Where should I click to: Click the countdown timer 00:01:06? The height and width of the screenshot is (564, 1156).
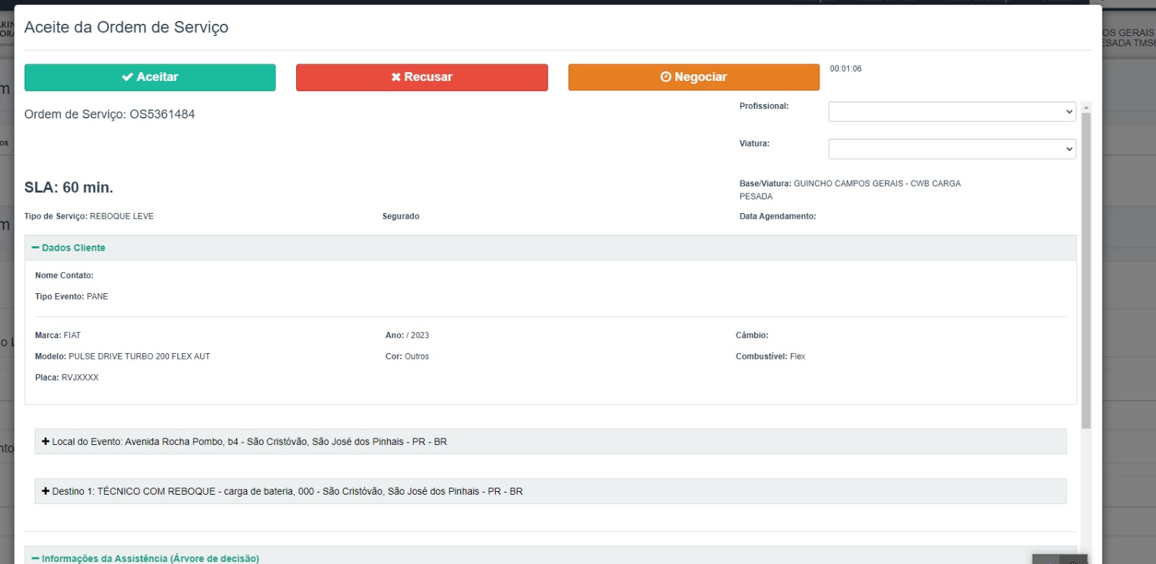(845, 69)
